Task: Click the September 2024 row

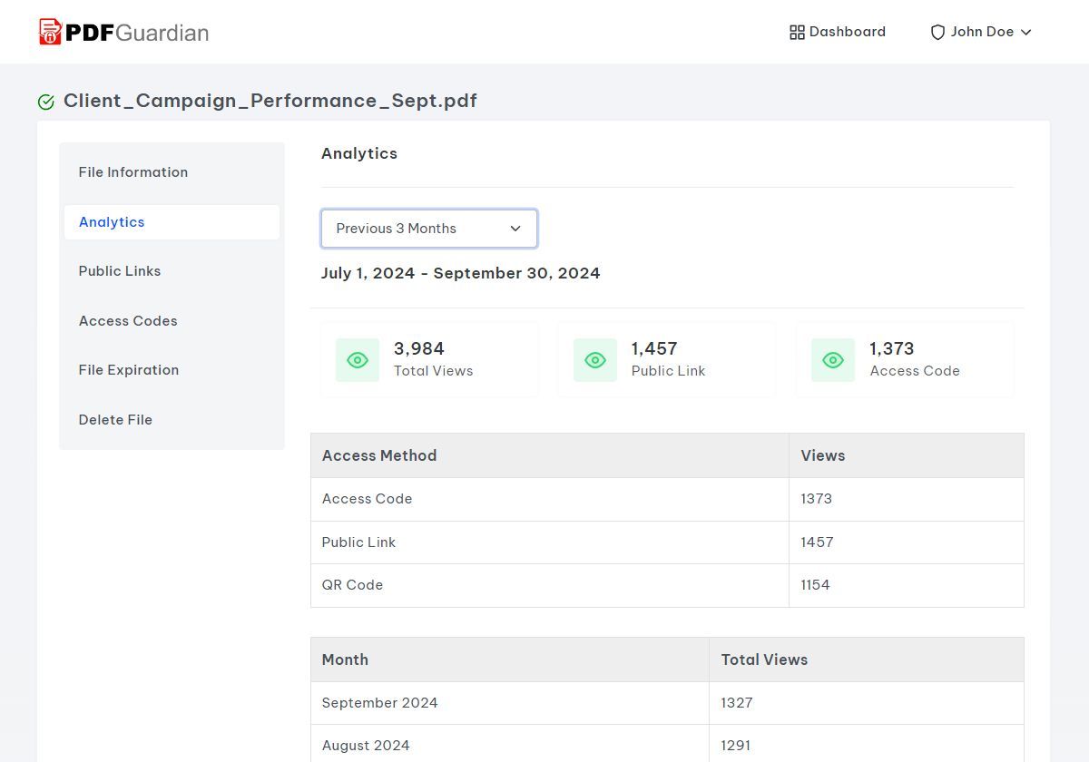Action: coord(667,703)
